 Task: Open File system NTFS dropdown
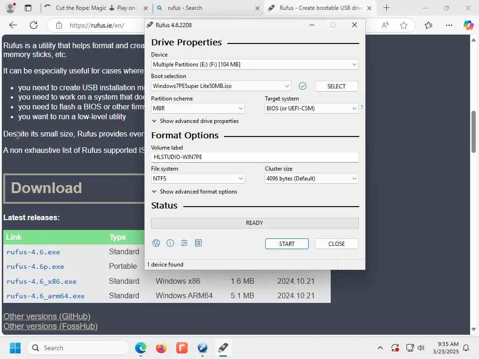[198, 179]
